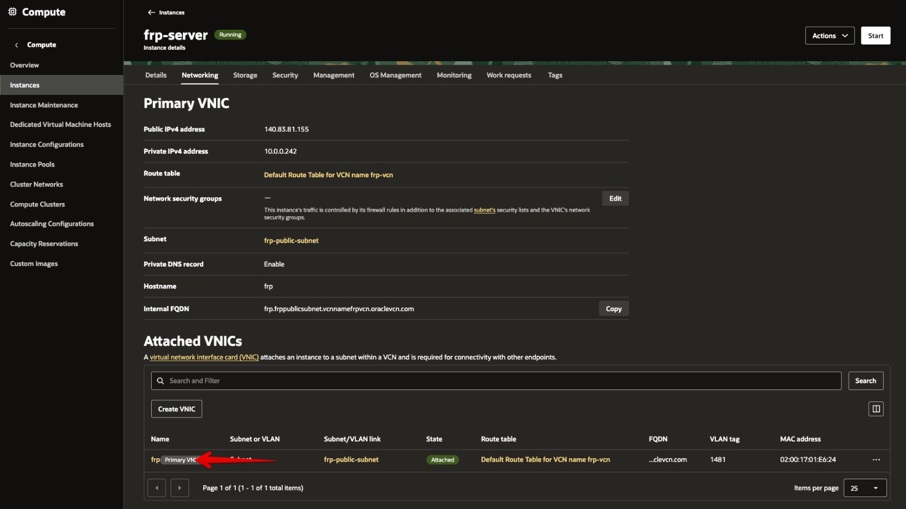Viewport: 906px width, 509px height.
Task: Click the Instances breadcrumb text
Action: click(x=172, y=13)
